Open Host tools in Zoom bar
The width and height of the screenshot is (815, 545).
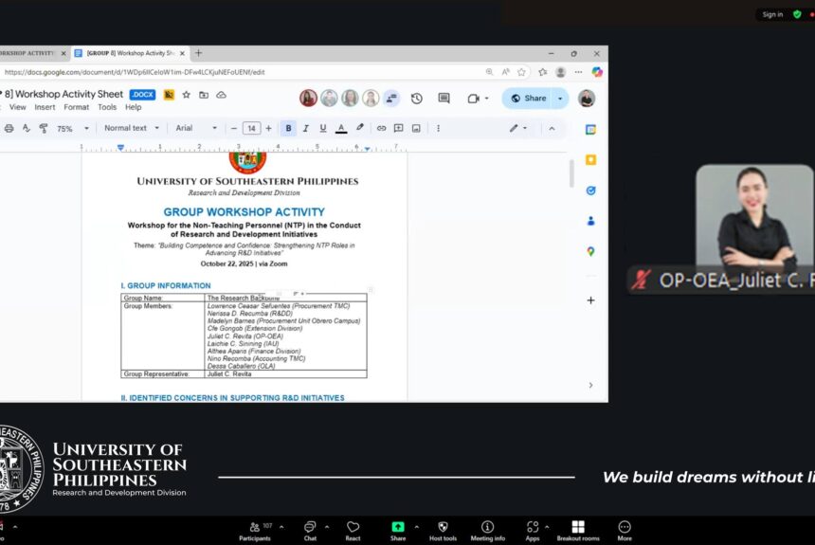443,531
